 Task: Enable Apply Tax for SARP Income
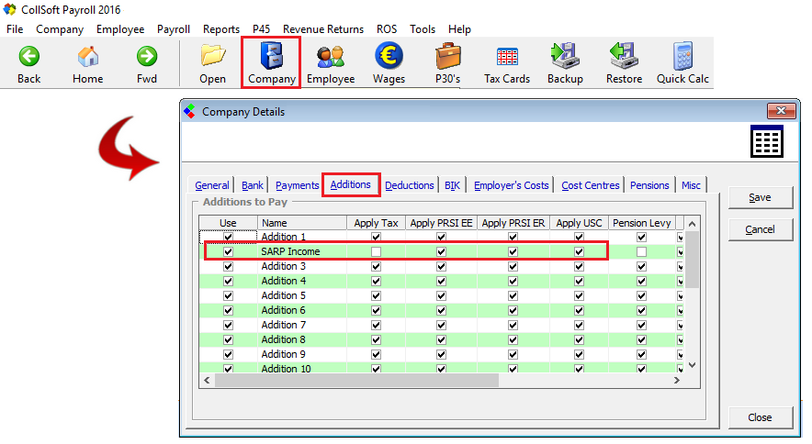point(376,251)
